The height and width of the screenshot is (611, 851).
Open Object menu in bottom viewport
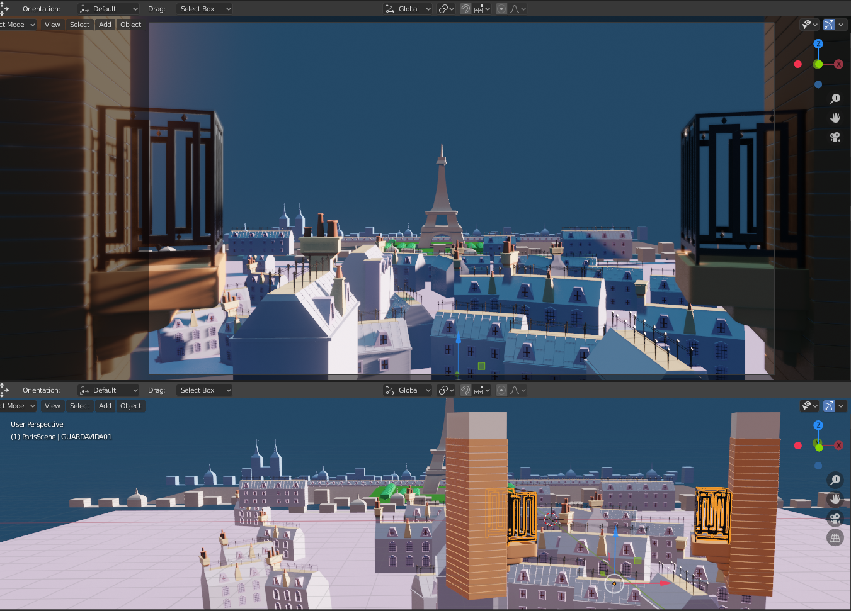pos(130,406)
